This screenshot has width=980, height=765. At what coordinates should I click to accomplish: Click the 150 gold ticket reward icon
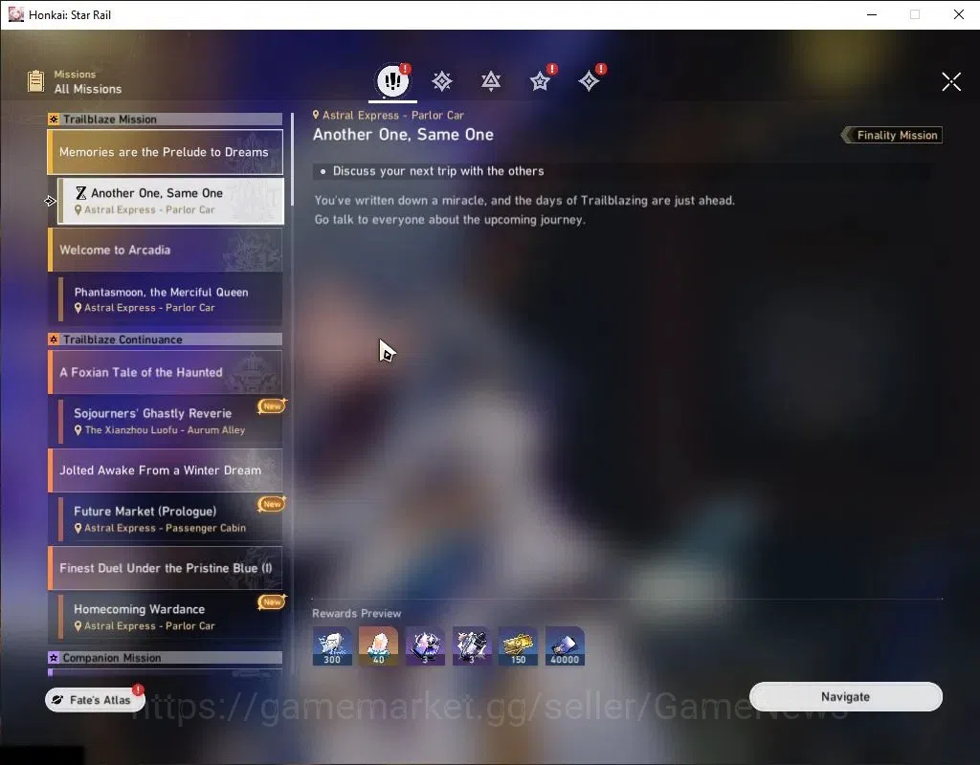[x=518, y=645]
